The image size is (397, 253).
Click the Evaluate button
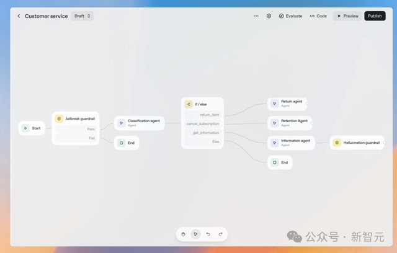(291, 16)
